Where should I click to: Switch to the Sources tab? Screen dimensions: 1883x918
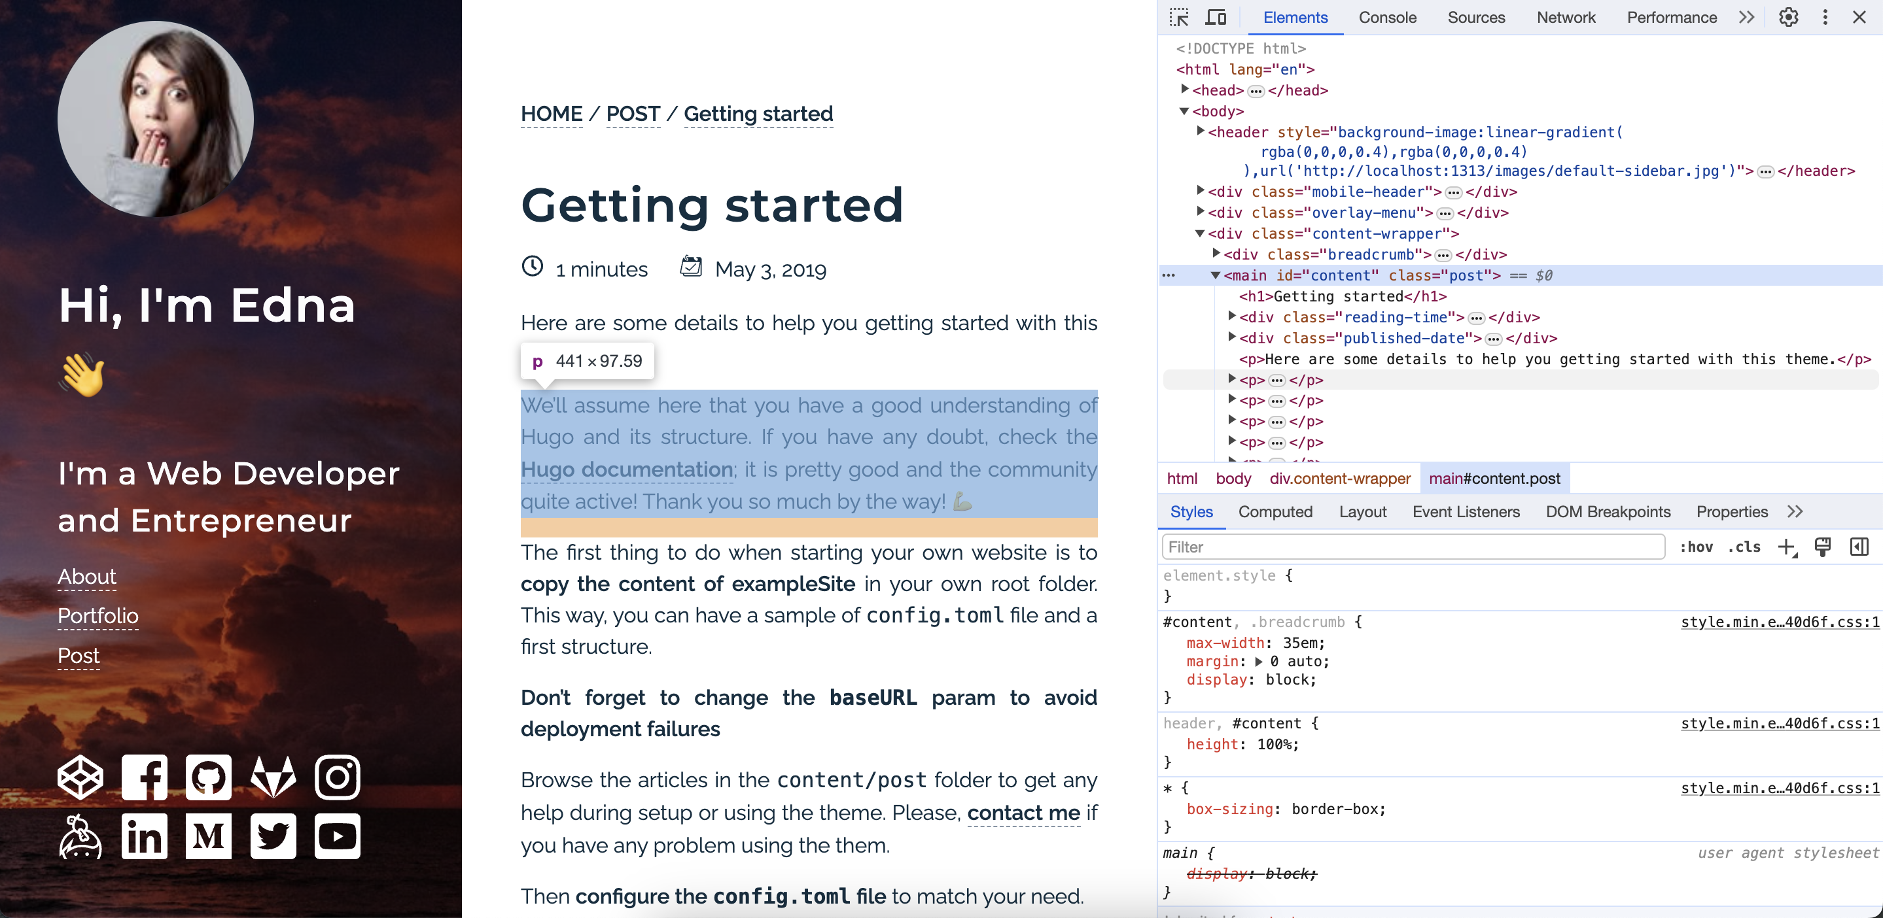click(1477, 18)
